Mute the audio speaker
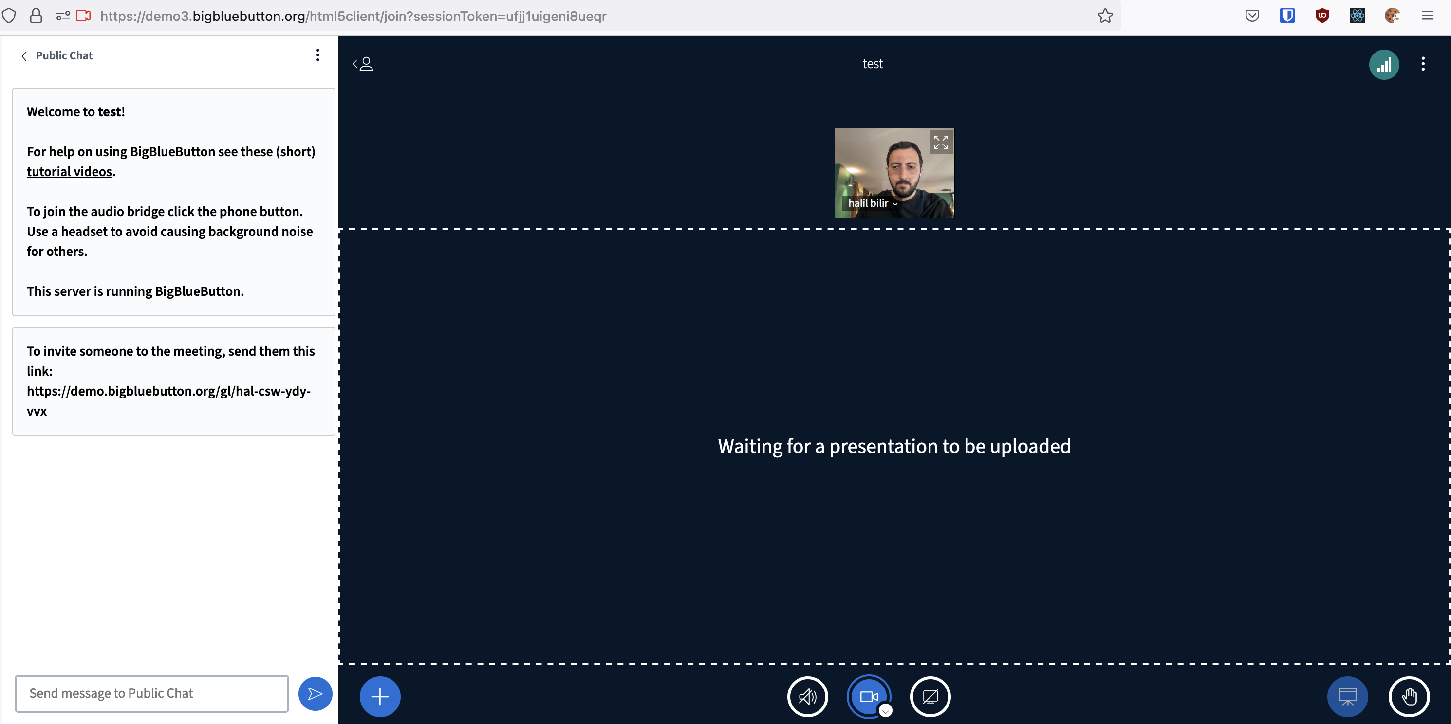Viewport: 1451px width, 724px height. point(807,696)
